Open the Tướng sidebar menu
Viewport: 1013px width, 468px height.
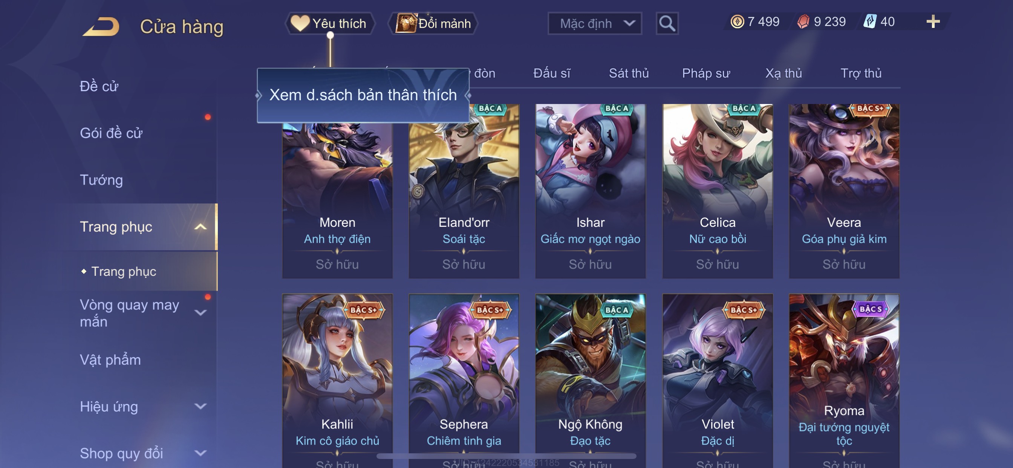[101, 180]
